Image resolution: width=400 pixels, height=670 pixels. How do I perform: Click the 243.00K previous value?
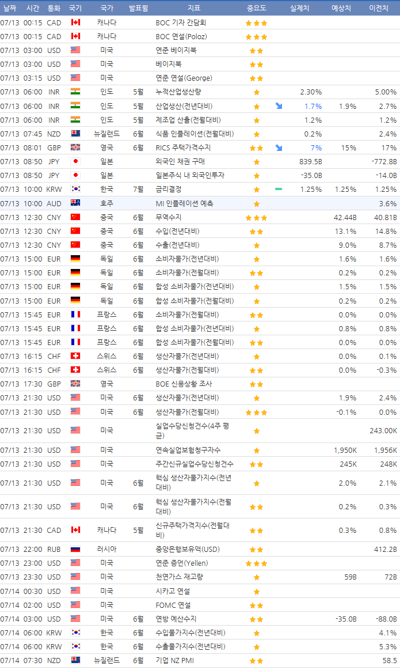coord(383,431)
